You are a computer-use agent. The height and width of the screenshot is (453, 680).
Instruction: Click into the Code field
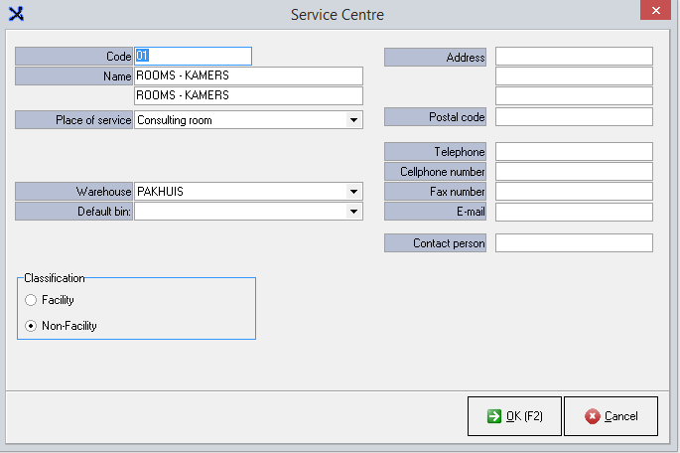pyautogui.click(x=193, y=57)
